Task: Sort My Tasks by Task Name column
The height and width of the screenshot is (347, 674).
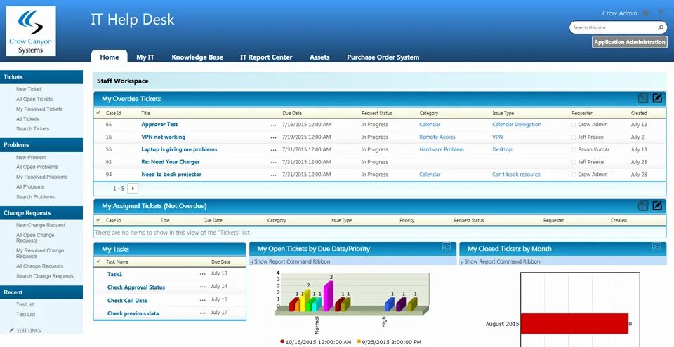Action: coord(117,261)
